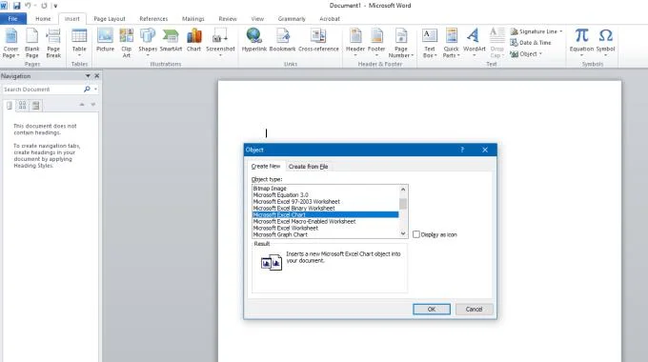Image resolution: width=648 pixels, height=362 pixels.
Task: Open the Header gallery
Action: point(355,42)
